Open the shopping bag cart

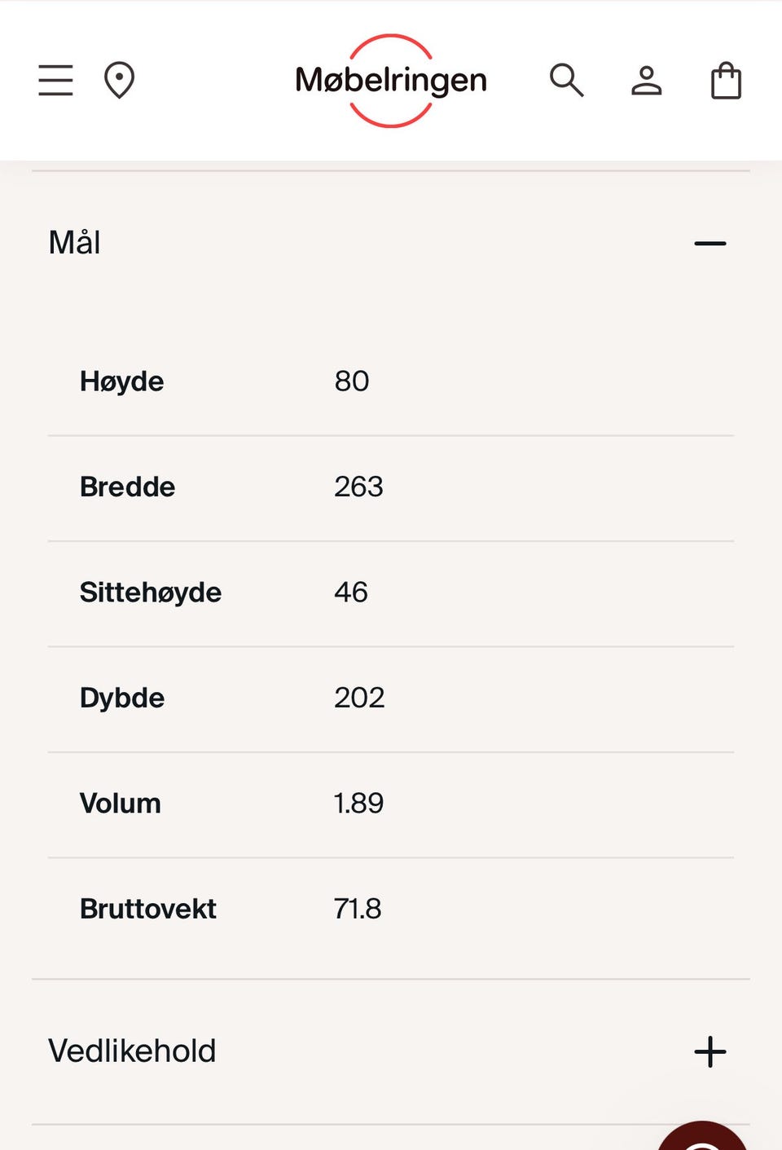click(726, 81)
